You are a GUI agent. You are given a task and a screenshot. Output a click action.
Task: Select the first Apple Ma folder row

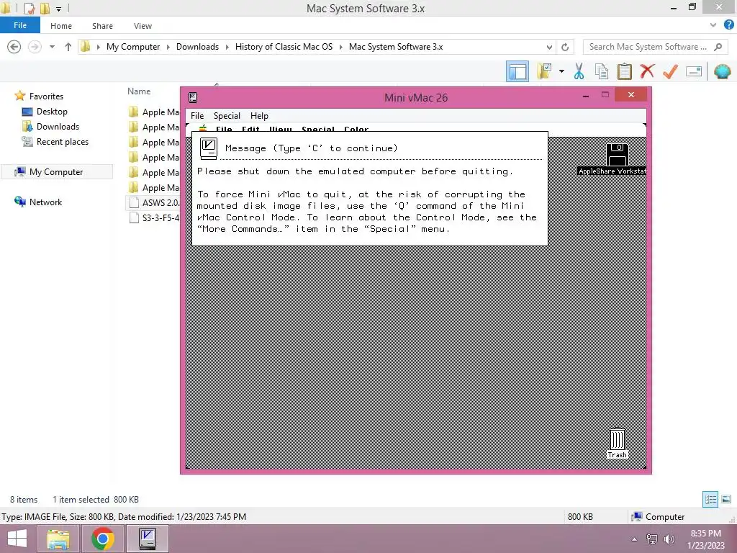153,112
